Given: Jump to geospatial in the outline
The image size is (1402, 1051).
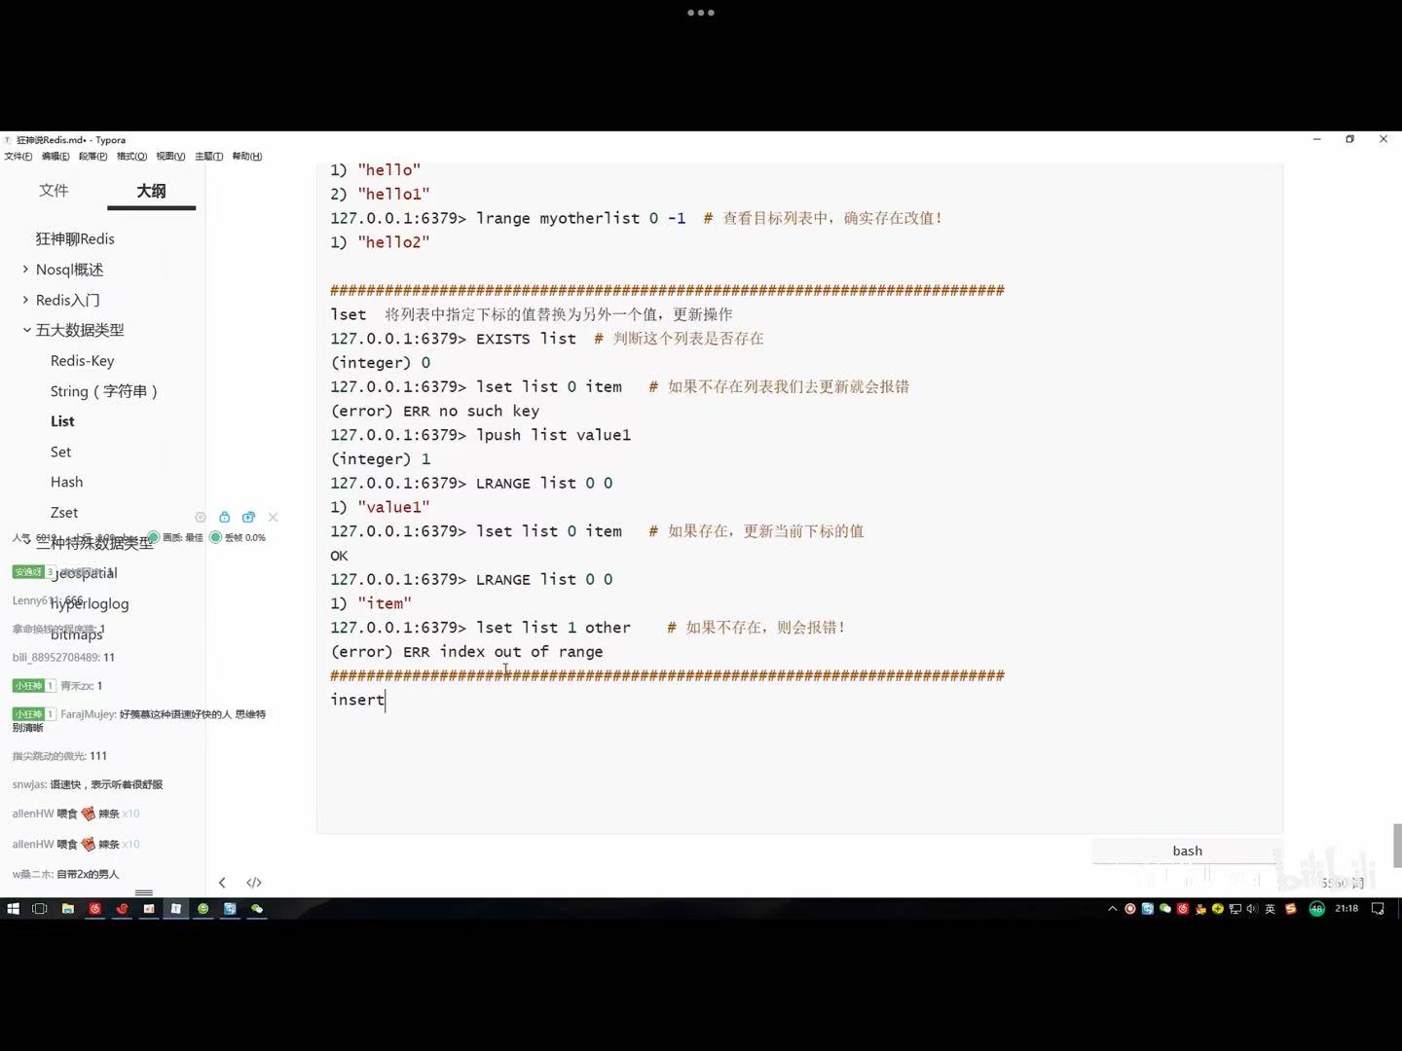Looking at the screenshot, I should (x=85, y=573).
